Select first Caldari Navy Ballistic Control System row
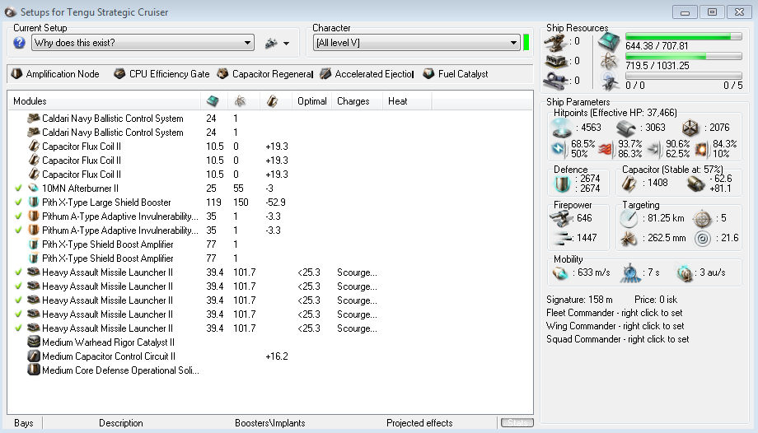This screenshot has width=758, height=433. [x=270, y=119]
